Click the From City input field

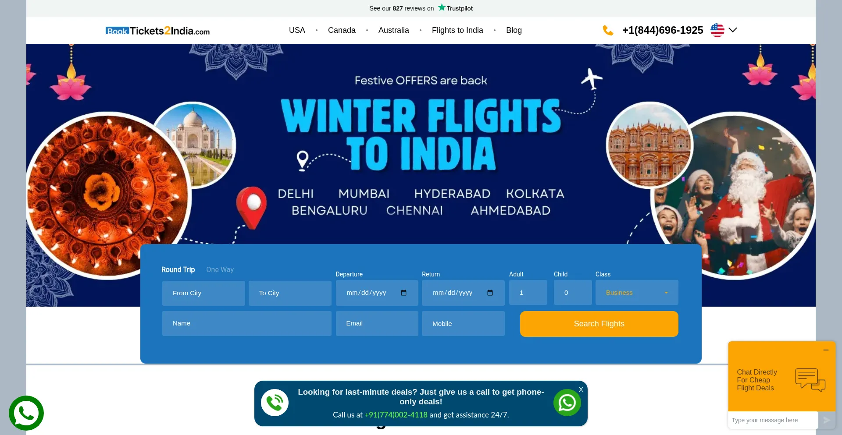203,293
